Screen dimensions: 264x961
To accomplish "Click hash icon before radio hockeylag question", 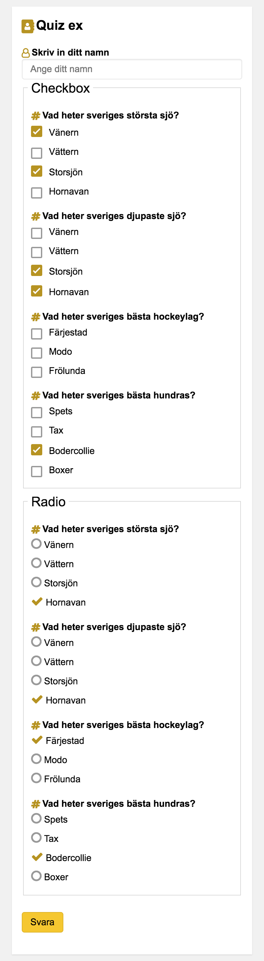I will pos(36,725).
